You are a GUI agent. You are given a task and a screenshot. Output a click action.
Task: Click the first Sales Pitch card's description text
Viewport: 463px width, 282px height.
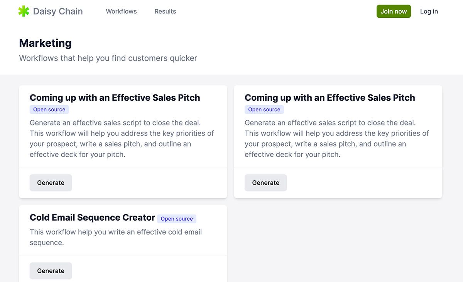[x=122, y=138]
